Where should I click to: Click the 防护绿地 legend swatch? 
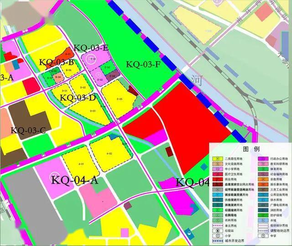tap(263, 215)
